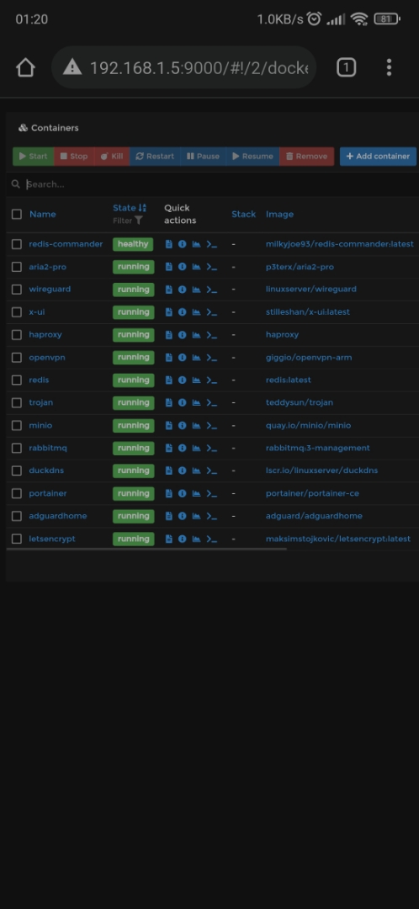The width and height of the screenshot is (419, 909).
Task: Open inspect info icon for rabbitmq container
Action: point(182,448)
